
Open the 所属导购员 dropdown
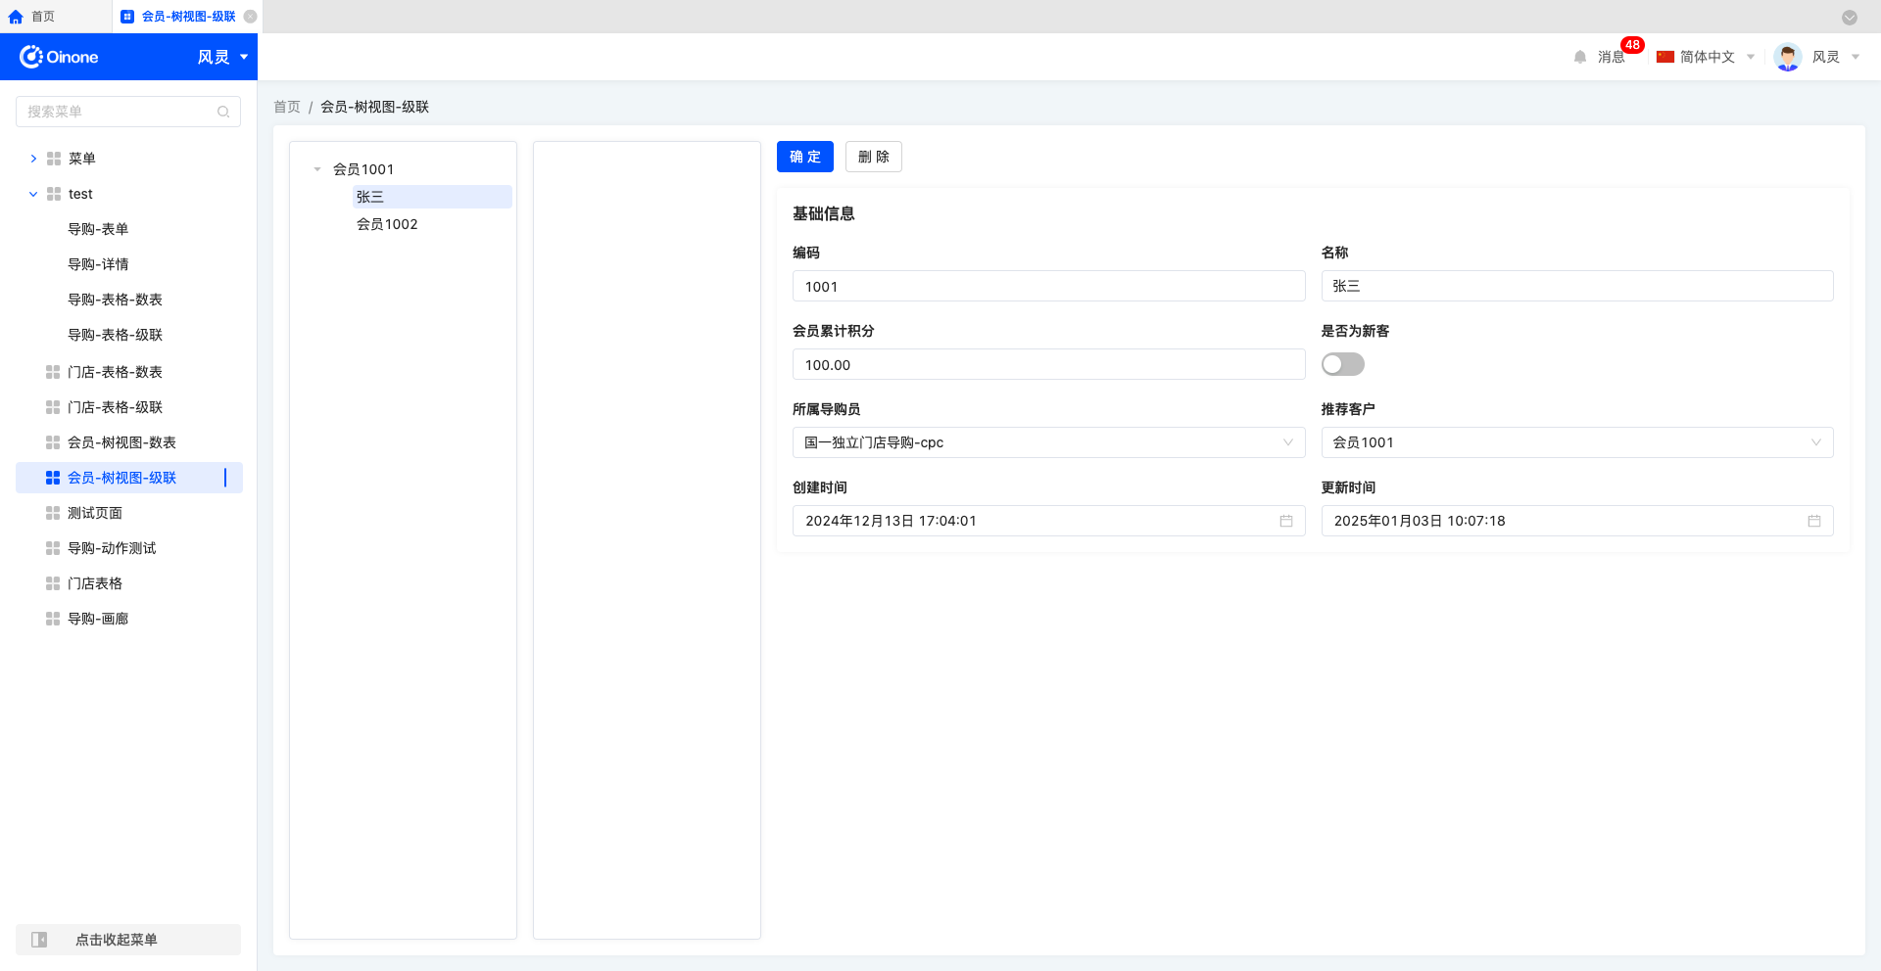1047,442
